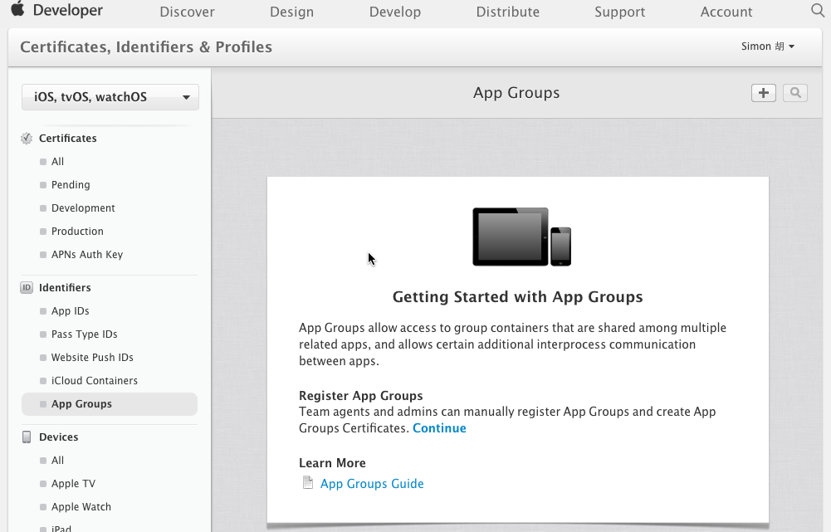Go to Develop in top navigation
This screenshot has height=532, width=831.
[x=395, y=12]
